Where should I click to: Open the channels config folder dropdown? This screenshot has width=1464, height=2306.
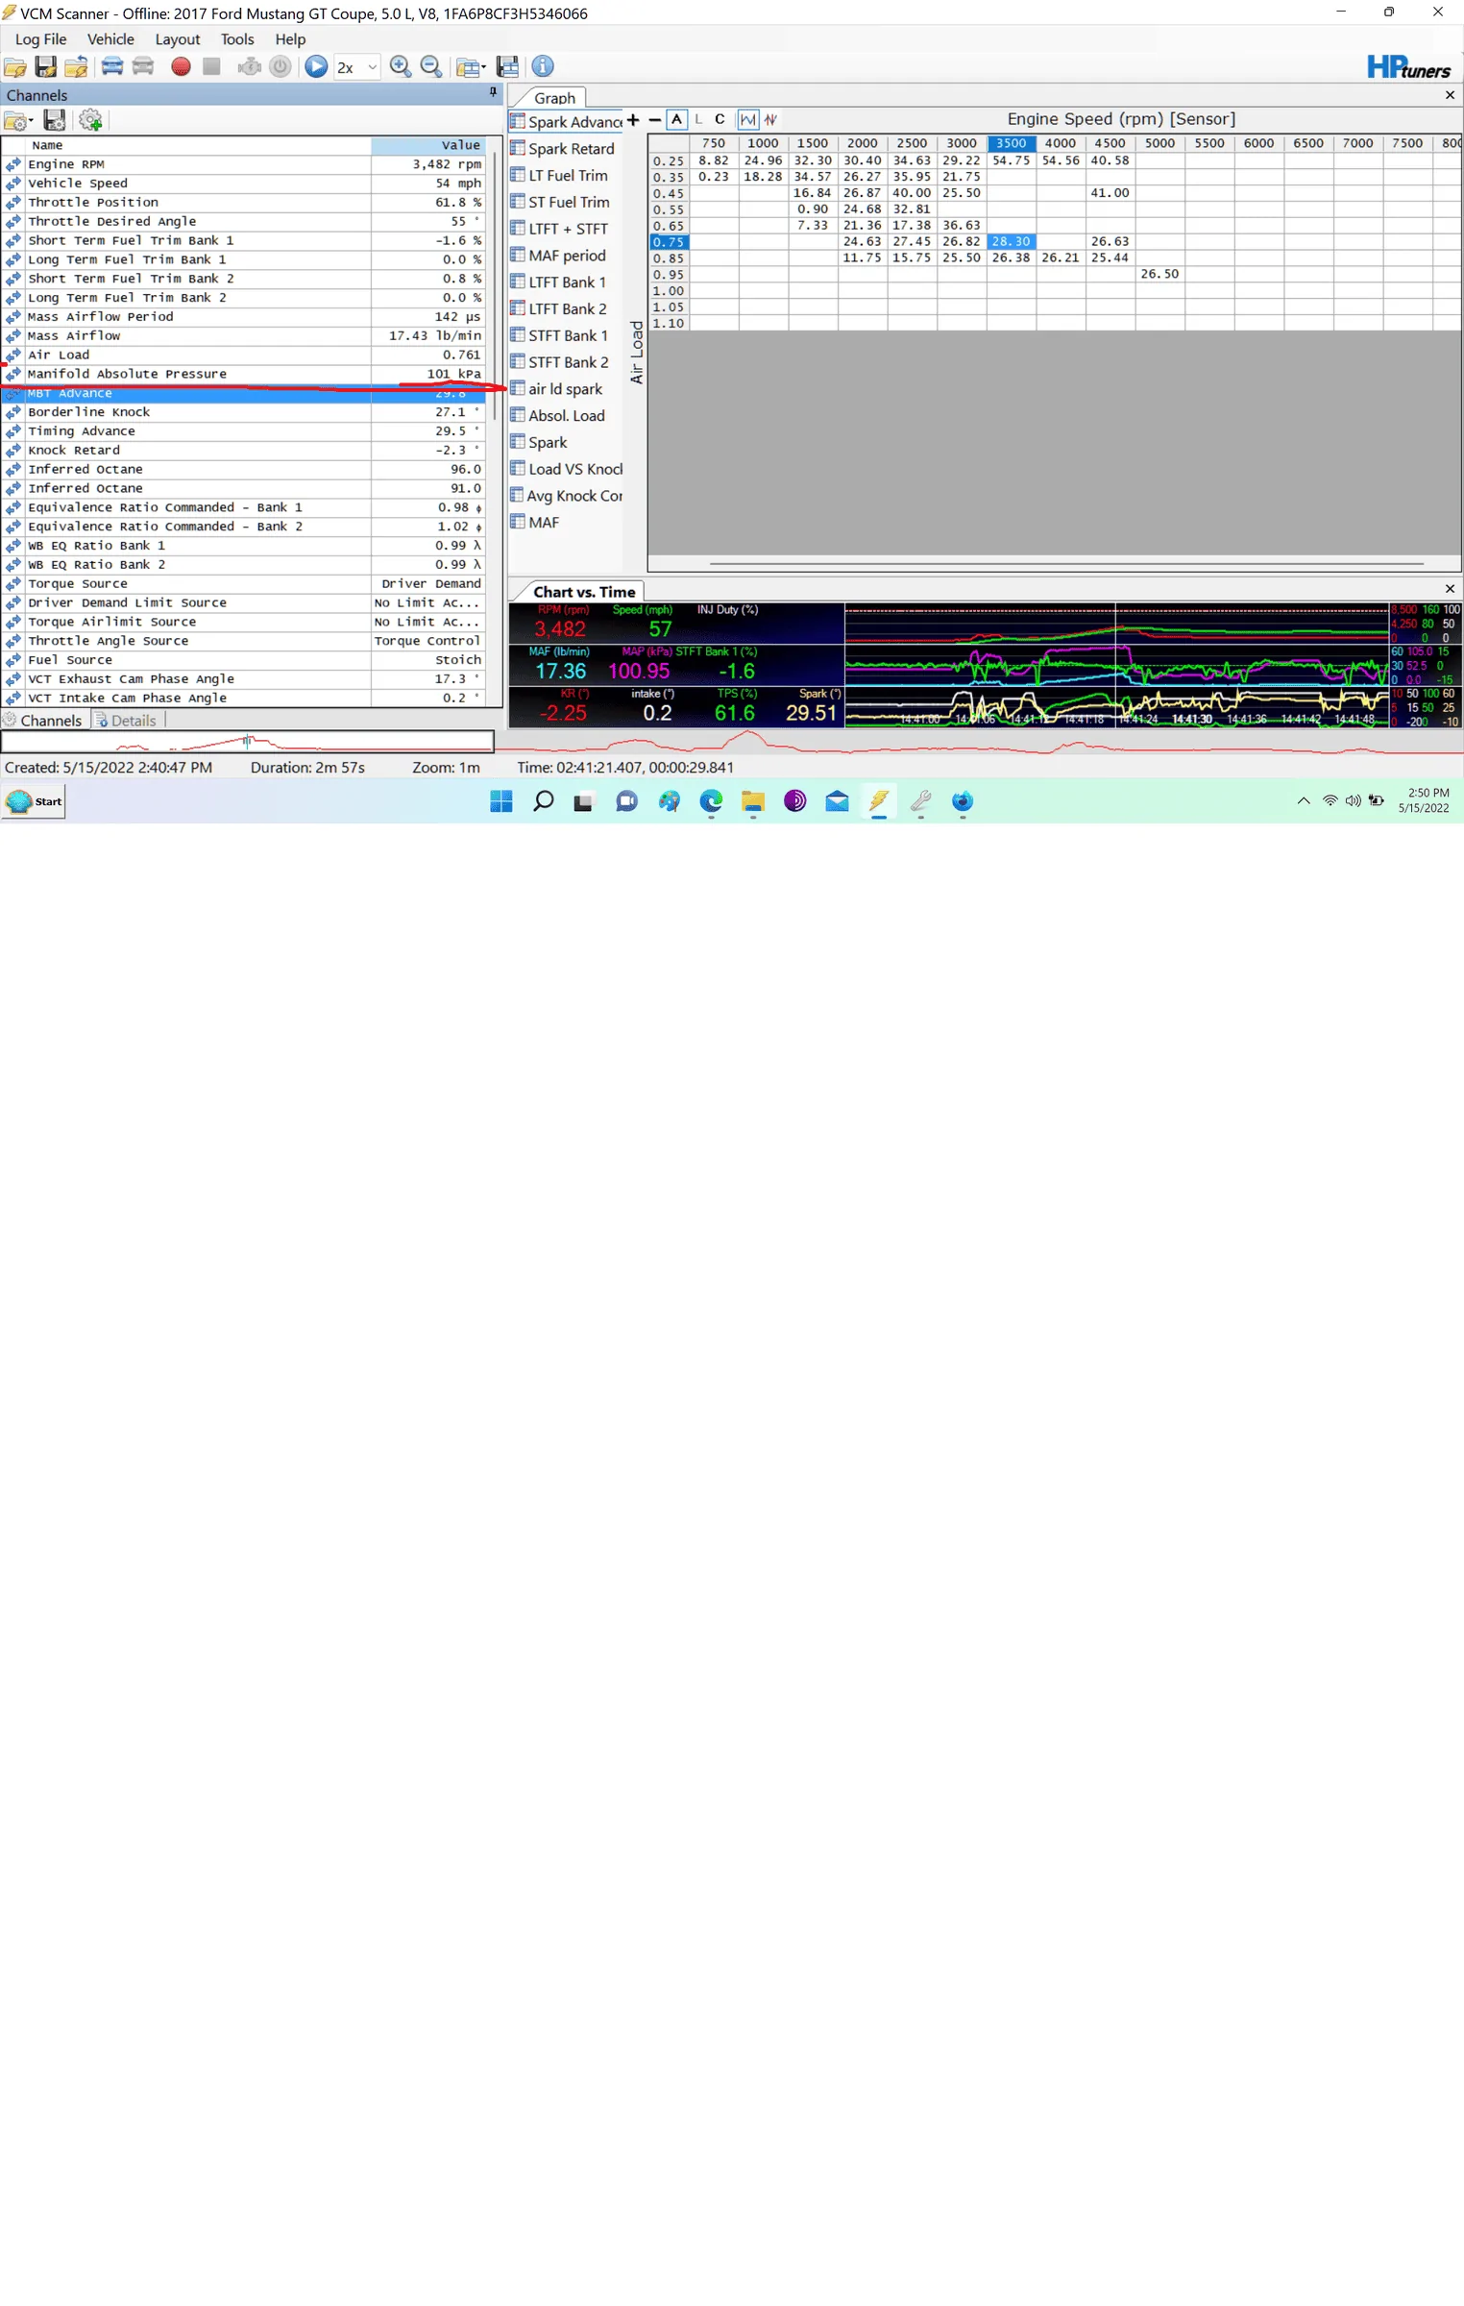point(18,121)
